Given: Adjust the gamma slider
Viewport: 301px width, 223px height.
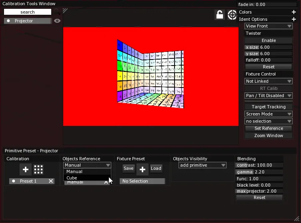Looking at the screenshot, I should point(259,172).
